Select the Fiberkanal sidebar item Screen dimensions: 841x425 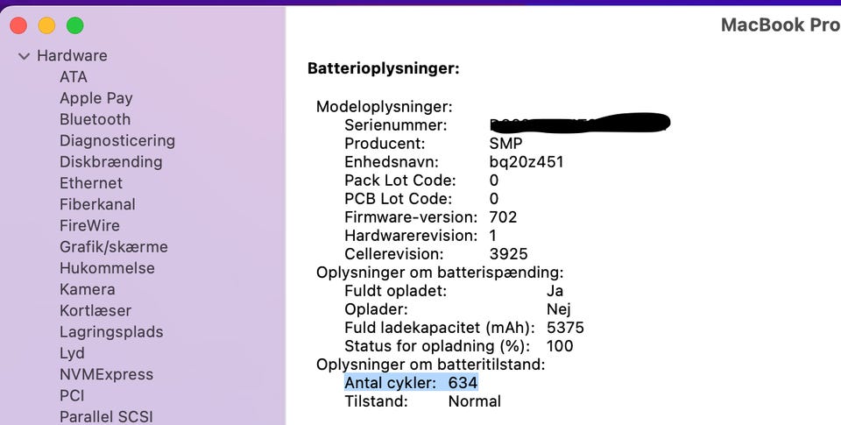pyautogui.click(x=97, y=204)
